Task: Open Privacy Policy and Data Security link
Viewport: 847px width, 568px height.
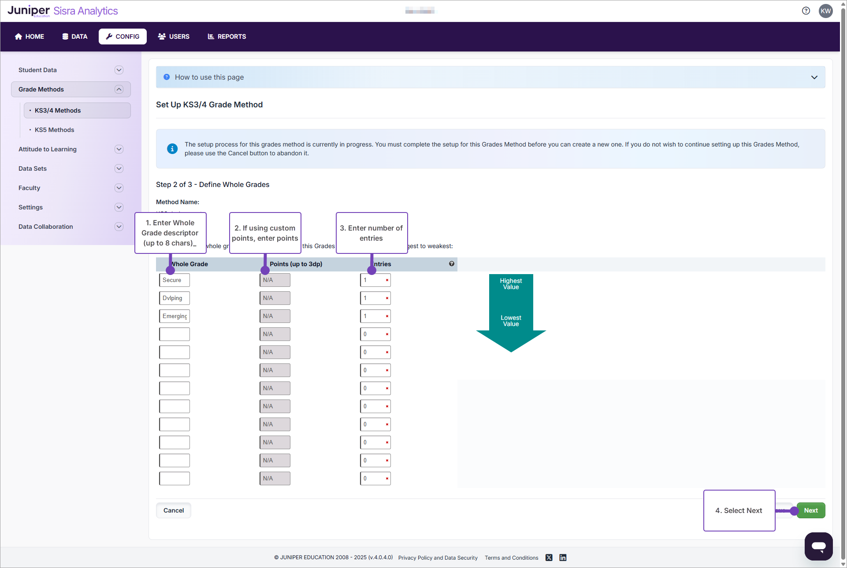Action: pyautogui.click(x=438, y=557)
